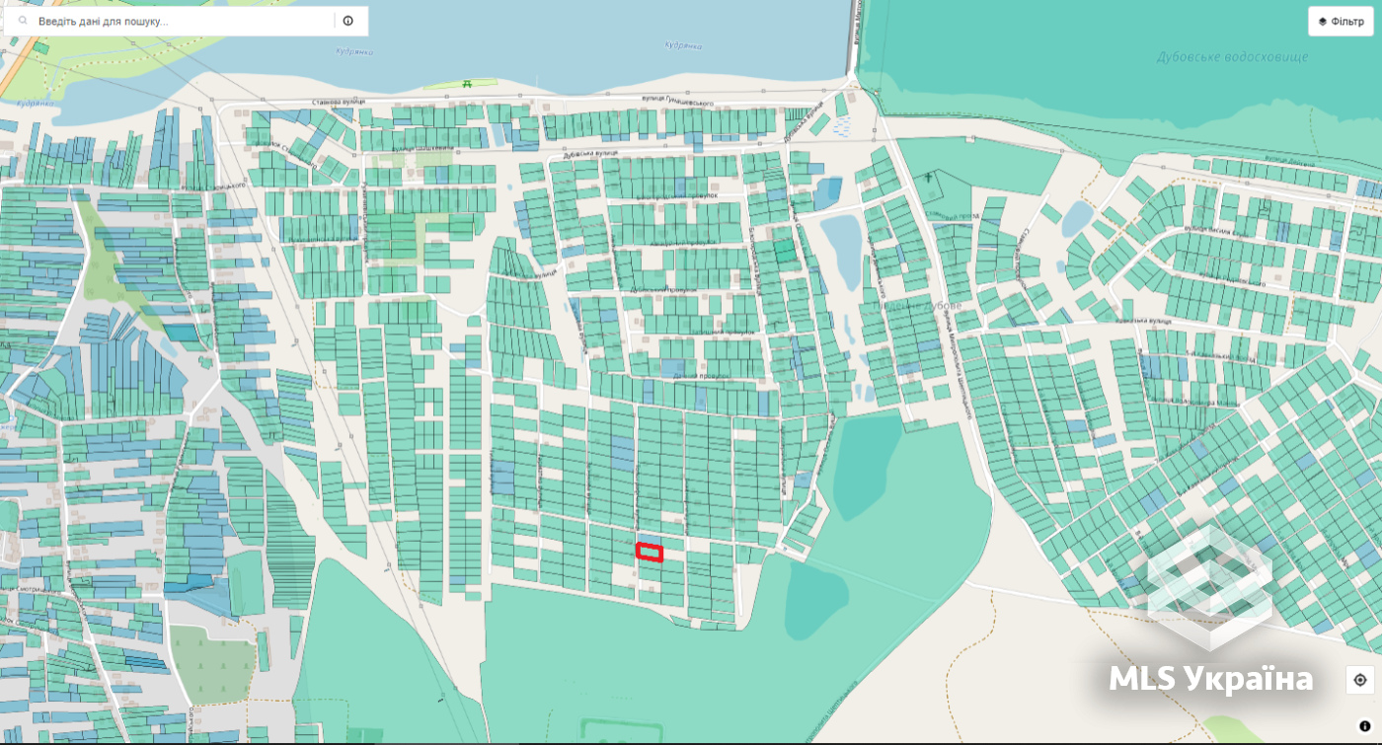Click the MLS Україна cube logo
This screenshot has width=1382, height=745.
[1208, 587]
